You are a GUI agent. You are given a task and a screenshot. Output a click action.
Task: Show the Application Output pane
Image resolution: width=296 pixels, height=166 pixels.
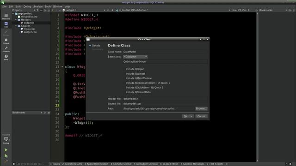pos(96,164)
